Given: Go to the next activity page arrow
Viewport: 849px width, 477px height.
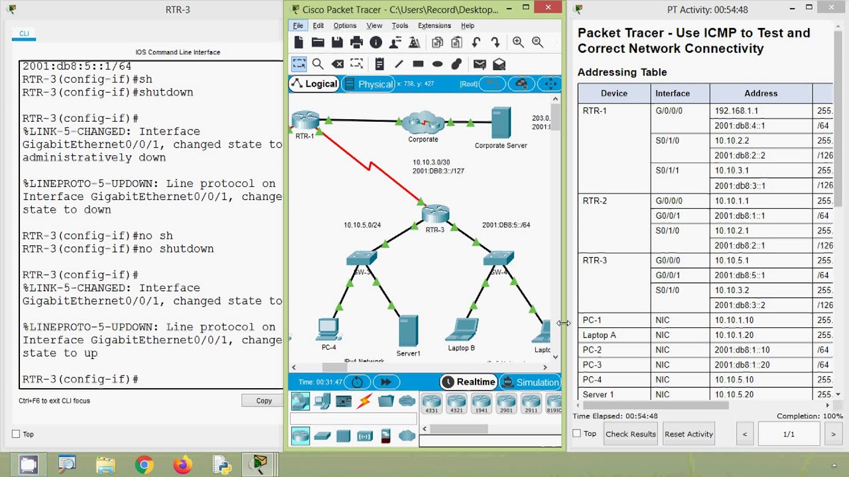Looking at the screenshot, I should point(834,434).
